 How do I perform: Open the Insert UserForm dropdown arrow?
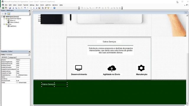pyautogui.click(x=8, y=8)
